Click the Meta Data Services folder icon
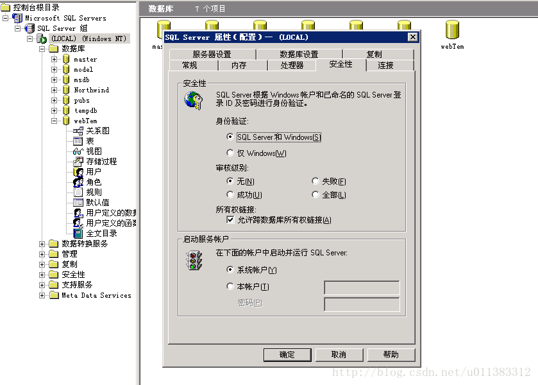 (x=54, y=295)
